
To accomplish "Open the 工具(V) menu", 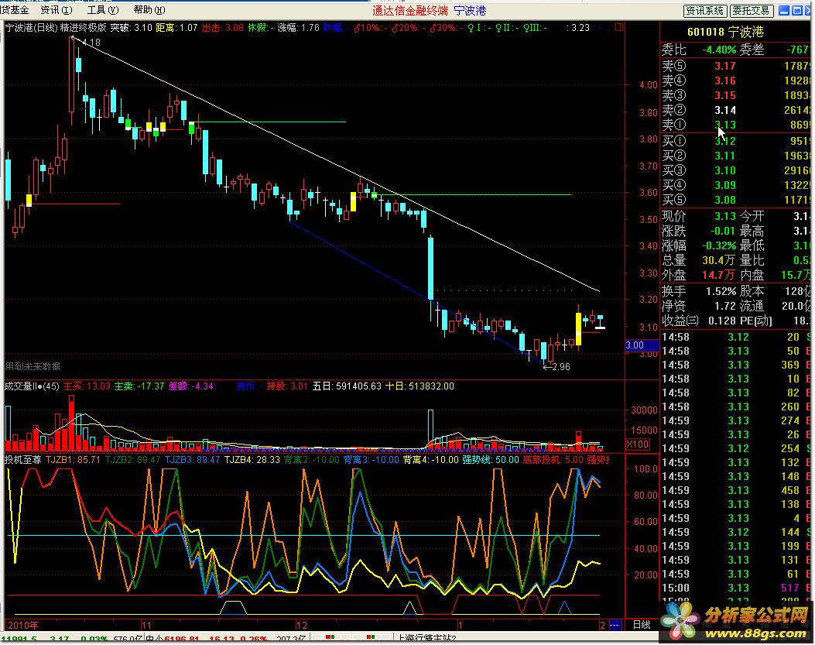I will click(x=102, y=10).
